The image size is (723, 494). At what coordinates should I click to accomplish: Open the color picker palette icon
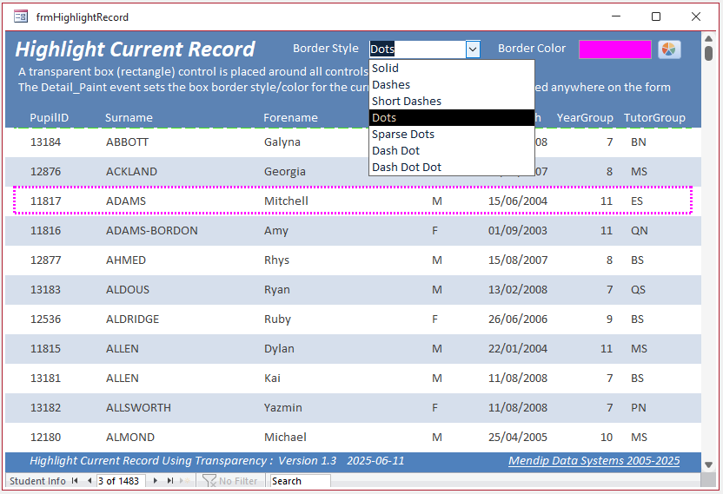(668, 49)
